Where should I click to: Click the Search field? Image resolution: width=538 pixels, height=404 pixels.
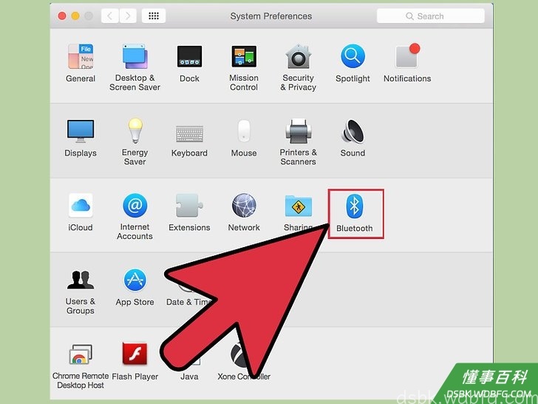point(431,16)
